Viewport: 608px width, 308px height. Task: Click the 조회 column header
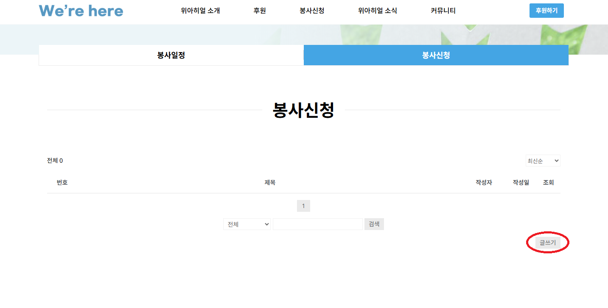(x=548, y=183)
